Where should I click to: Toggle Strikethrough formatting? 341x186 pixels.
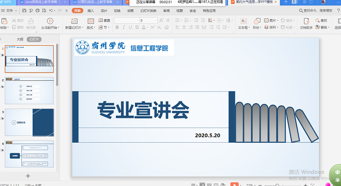(137, 27)
